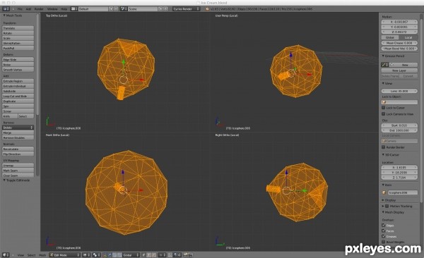This screenshot has height=258, width=424.
Task: Switch to vertex select mode icon
Action: 144,254
